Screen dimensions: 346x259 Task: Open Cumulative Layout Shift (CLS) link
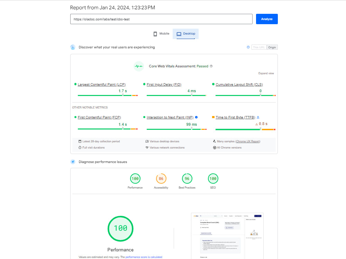[x=239, y=85]
